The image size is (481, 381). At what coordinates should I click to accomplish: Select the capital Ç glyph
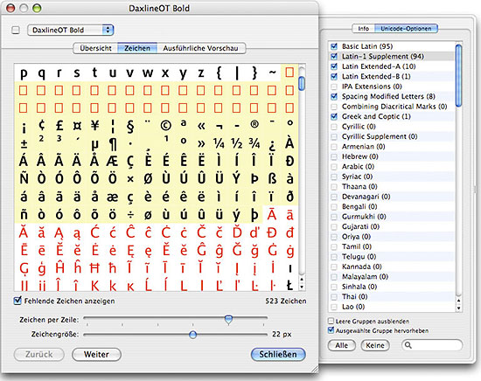coord(130,162)
